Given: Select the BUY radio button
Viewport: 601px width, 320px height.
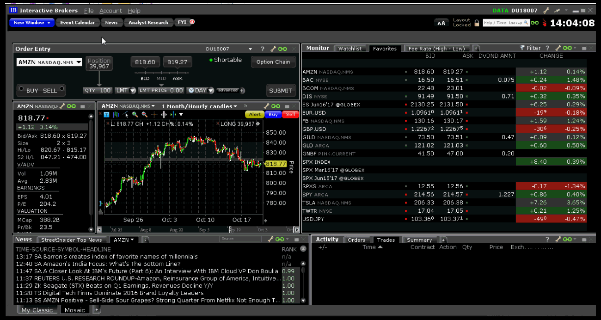Looking at the screenshot, I should tap(21, 89).
